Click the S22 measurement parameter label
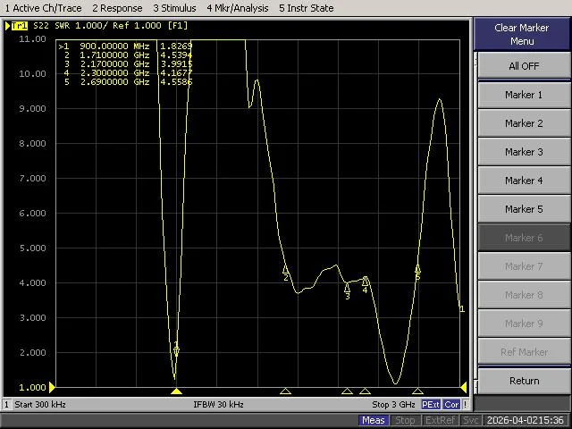The image size is (572, 429). coord(41,26)
